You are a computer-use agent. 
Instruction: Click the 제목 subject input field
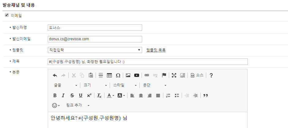pos(148,62)
